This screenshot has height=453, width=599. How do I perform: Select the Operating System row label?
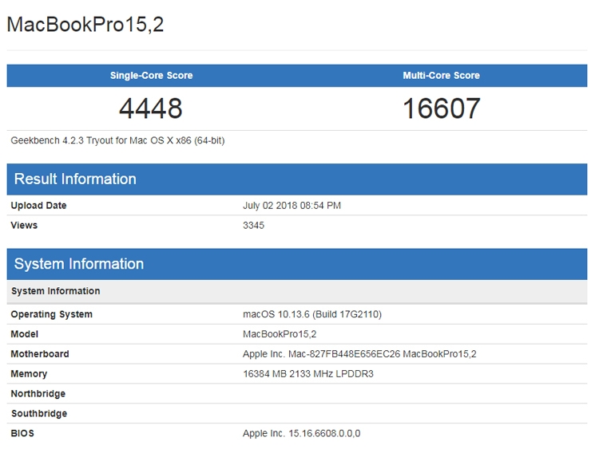click(52, 314)
